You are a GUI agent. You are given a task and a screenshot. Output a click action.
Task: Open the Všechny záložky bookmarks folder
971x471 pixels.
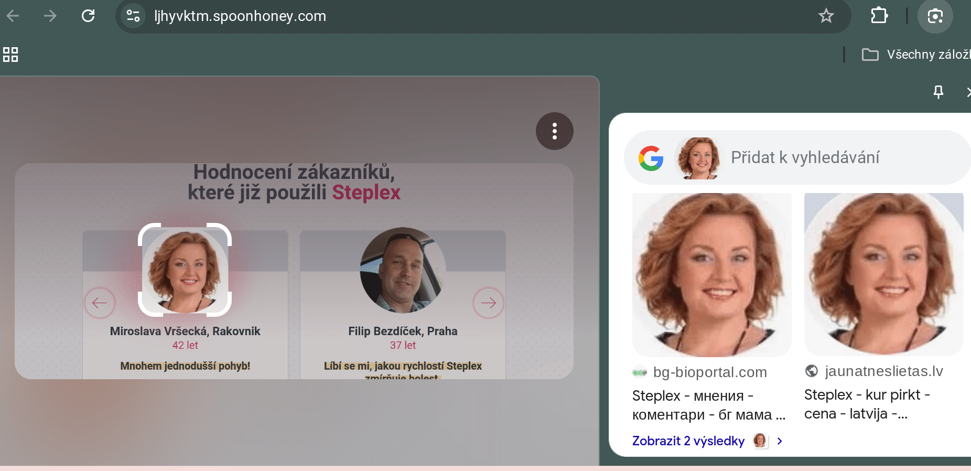[x=916, y=55]
